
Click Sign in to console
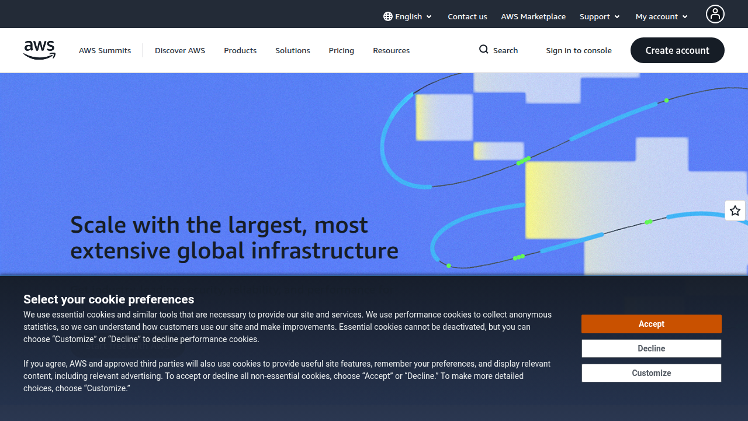[579, 50]
